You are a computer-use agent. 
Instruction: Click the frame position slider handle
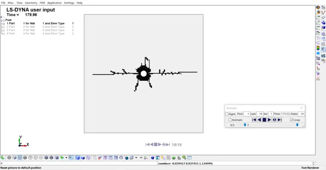coord(297,125)
